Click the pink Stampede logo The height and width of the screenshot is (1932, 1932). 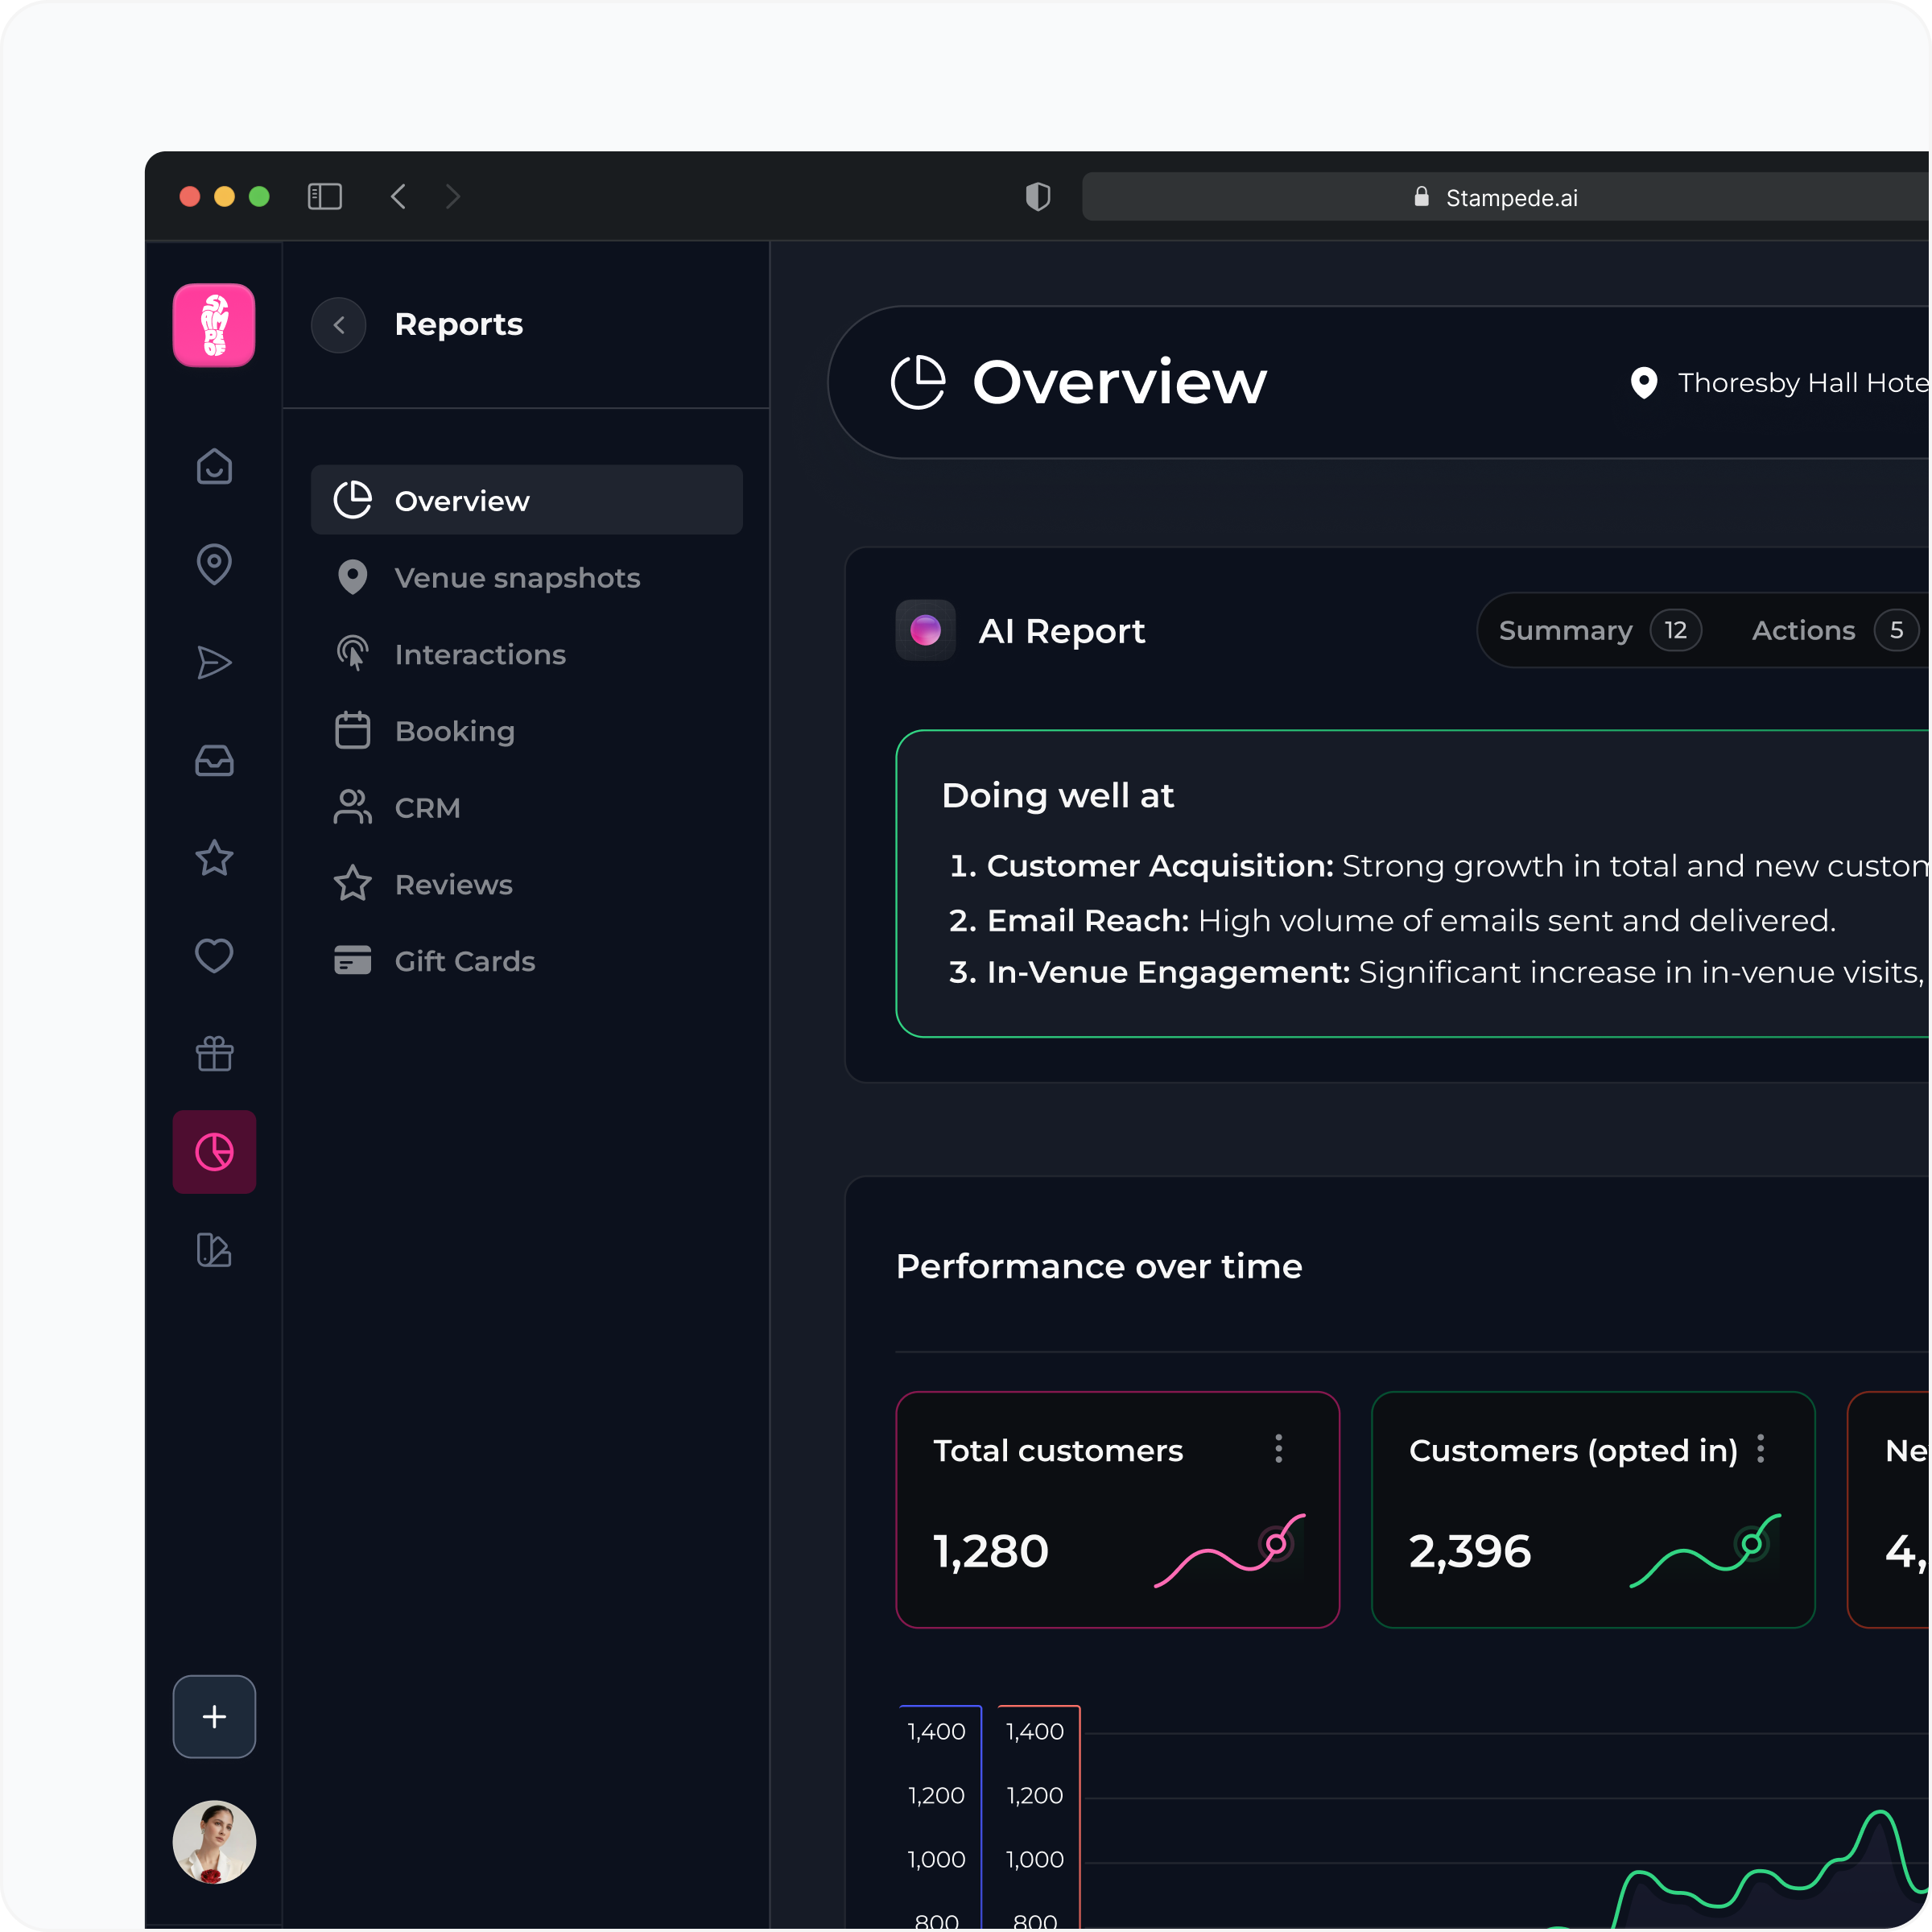pos(214,325)
